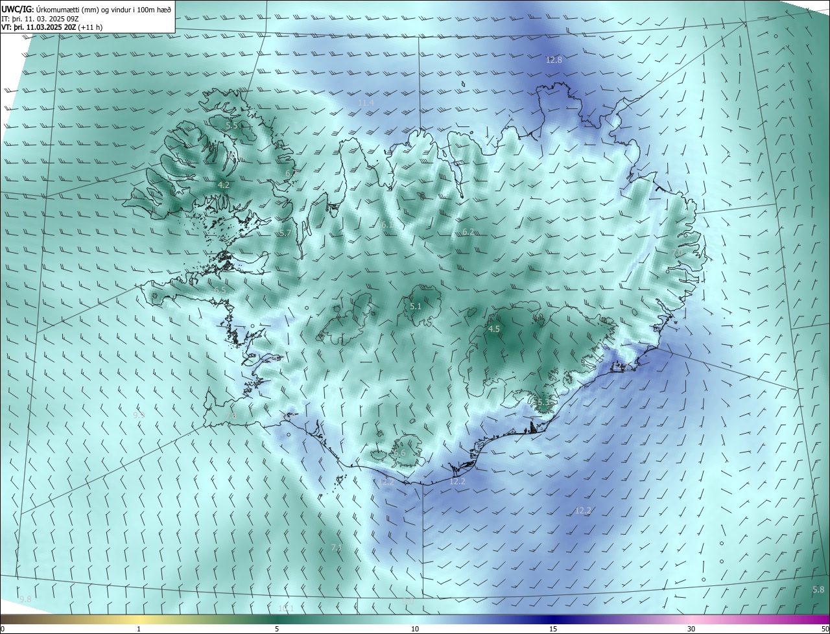Click the colorbar tick label 30
Image resolution: width=830 pixels, height=634 pixels.
[691, 629]
